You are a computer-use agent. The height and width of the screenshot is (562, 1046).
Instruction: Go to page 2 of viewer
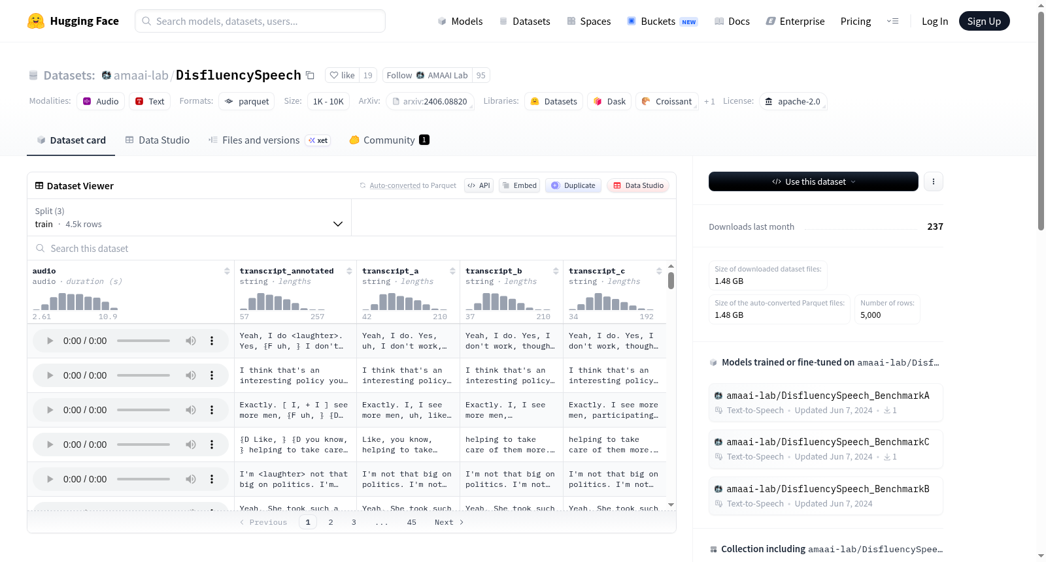click(x=331, y=522)
